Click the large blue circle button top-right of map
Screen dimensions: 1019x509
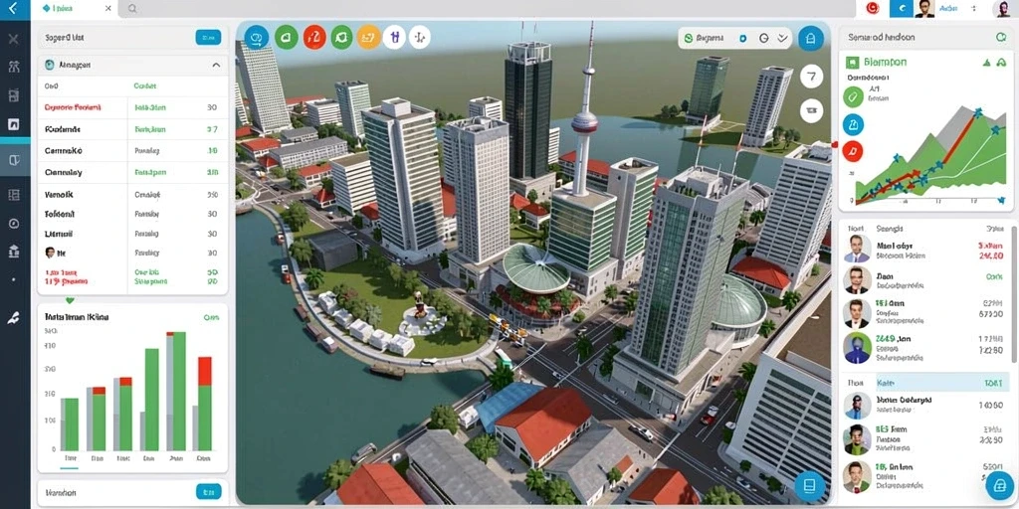[x=810, y=39]
